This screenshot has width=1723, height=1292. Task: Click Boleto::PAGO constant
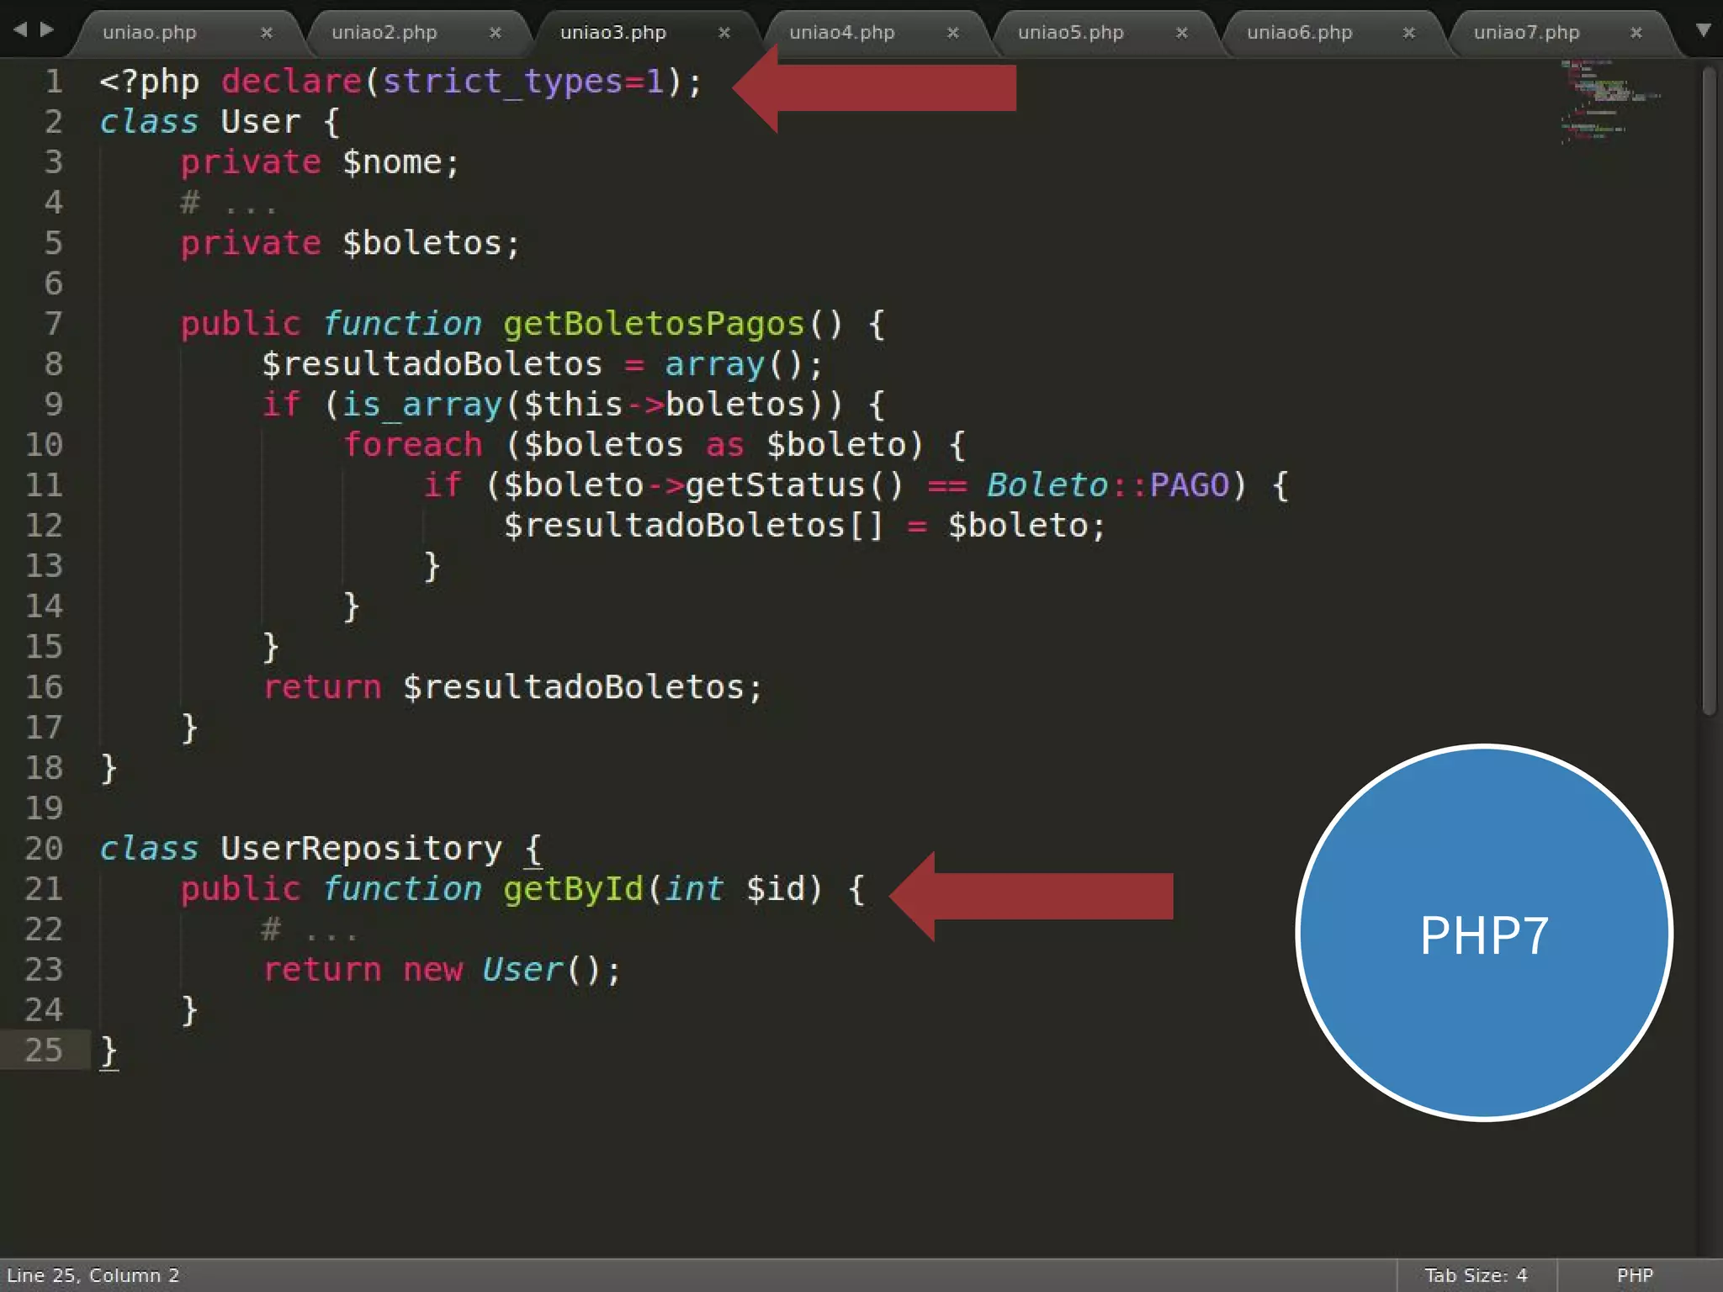tap(1108, 485)
